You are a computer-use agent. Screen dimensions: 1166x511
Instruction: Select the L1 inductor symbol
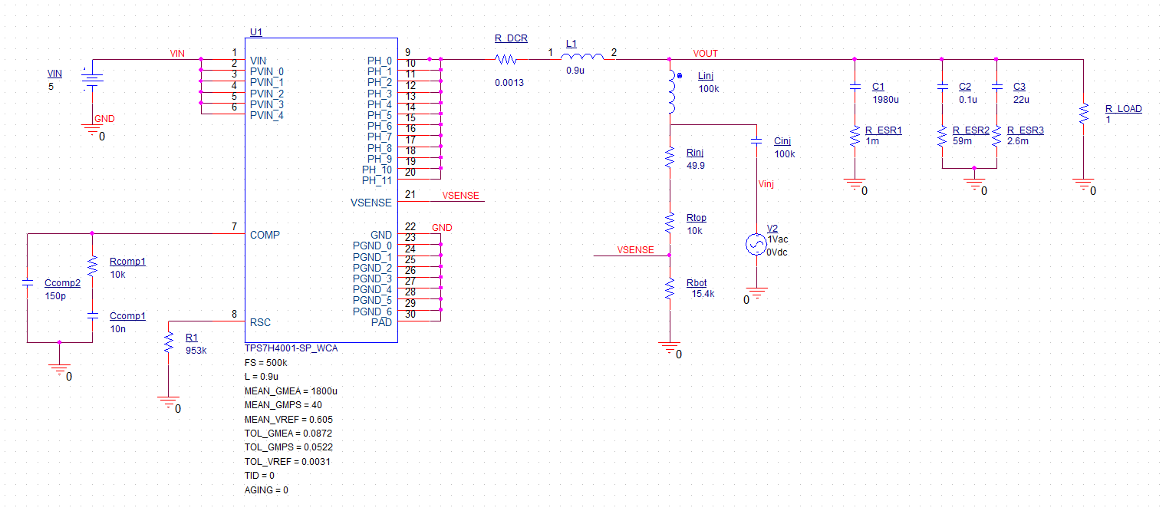click(x=582, y=55)
